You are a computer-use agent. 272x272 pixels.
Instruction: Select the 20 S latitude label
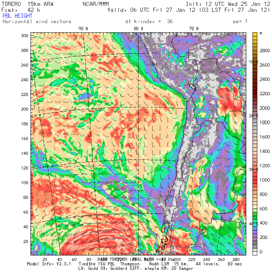254,116
